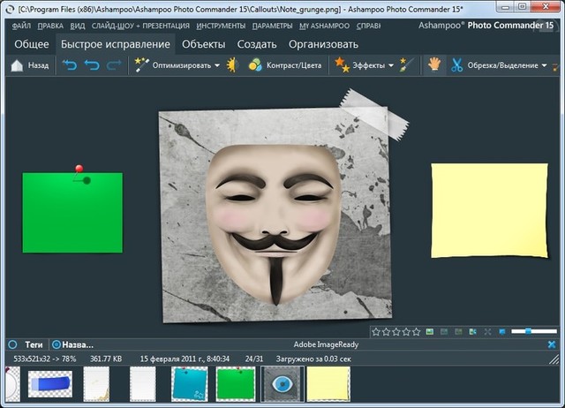
Task: Open the ФАЙЛ menu
Action: click(21, 26)
